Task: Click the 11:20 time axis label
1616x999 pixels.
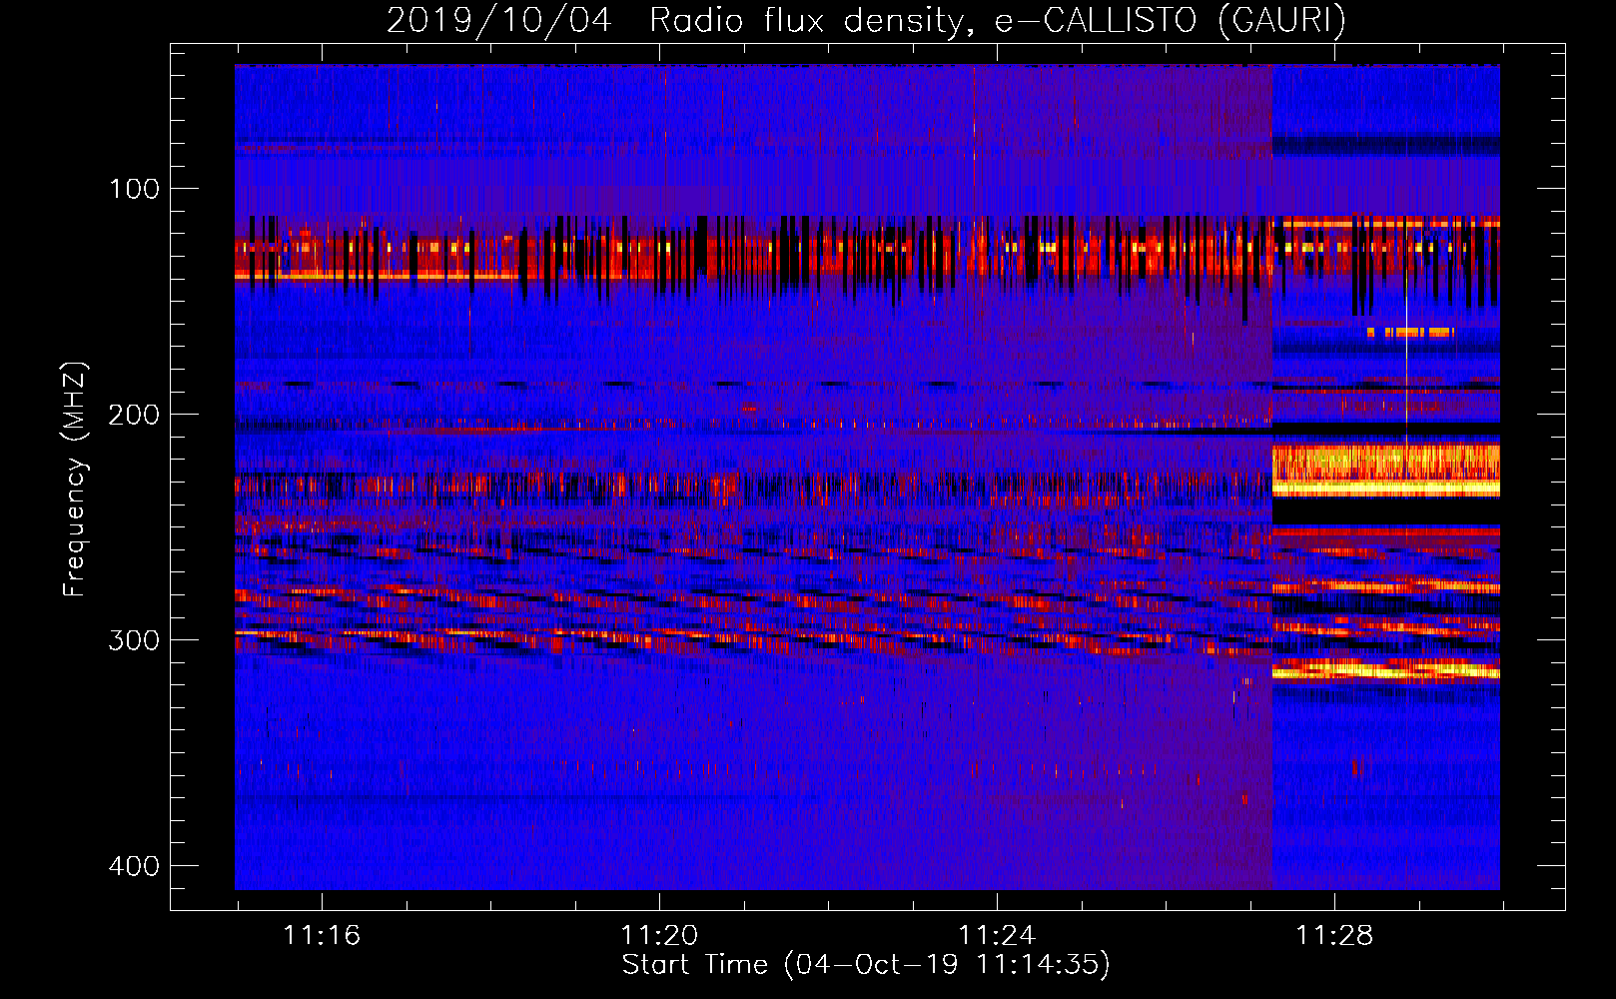Action: (x=659, y=936)
